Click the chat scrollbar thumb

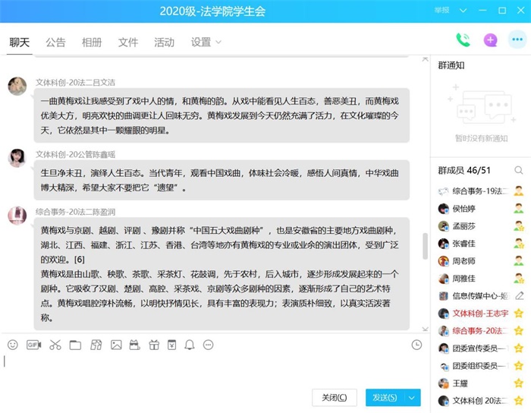point(426,246)
